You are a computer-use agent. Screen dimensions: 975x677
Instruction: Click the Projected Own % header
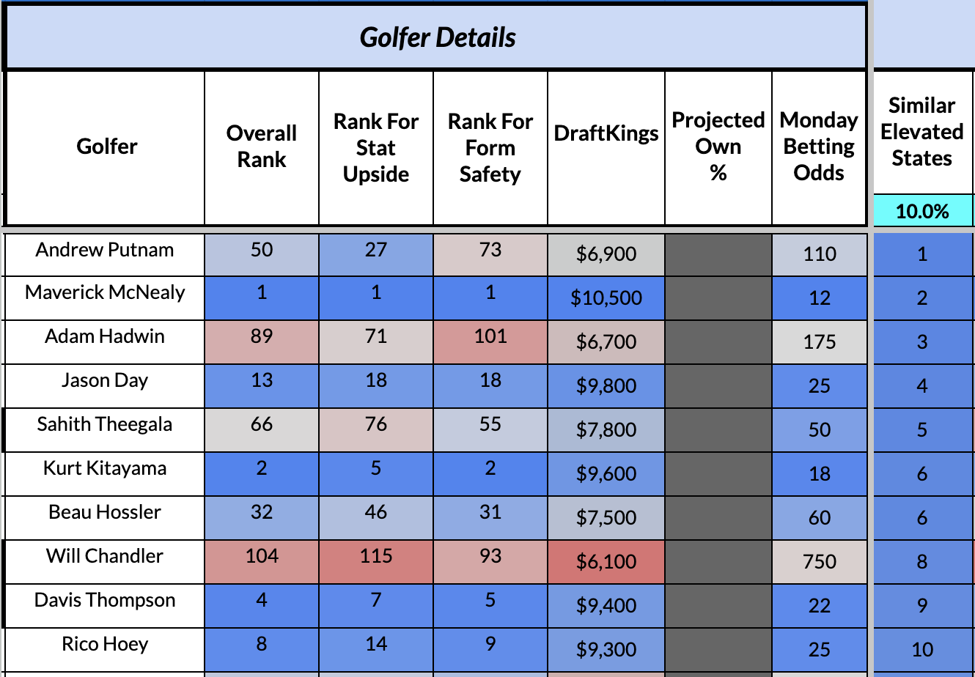[x=718, y=147]
